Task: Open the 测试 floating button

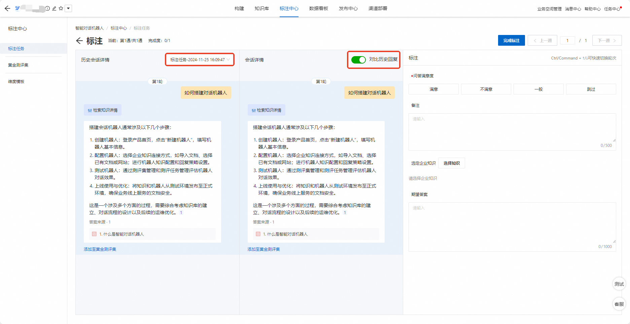Action: 619,284
